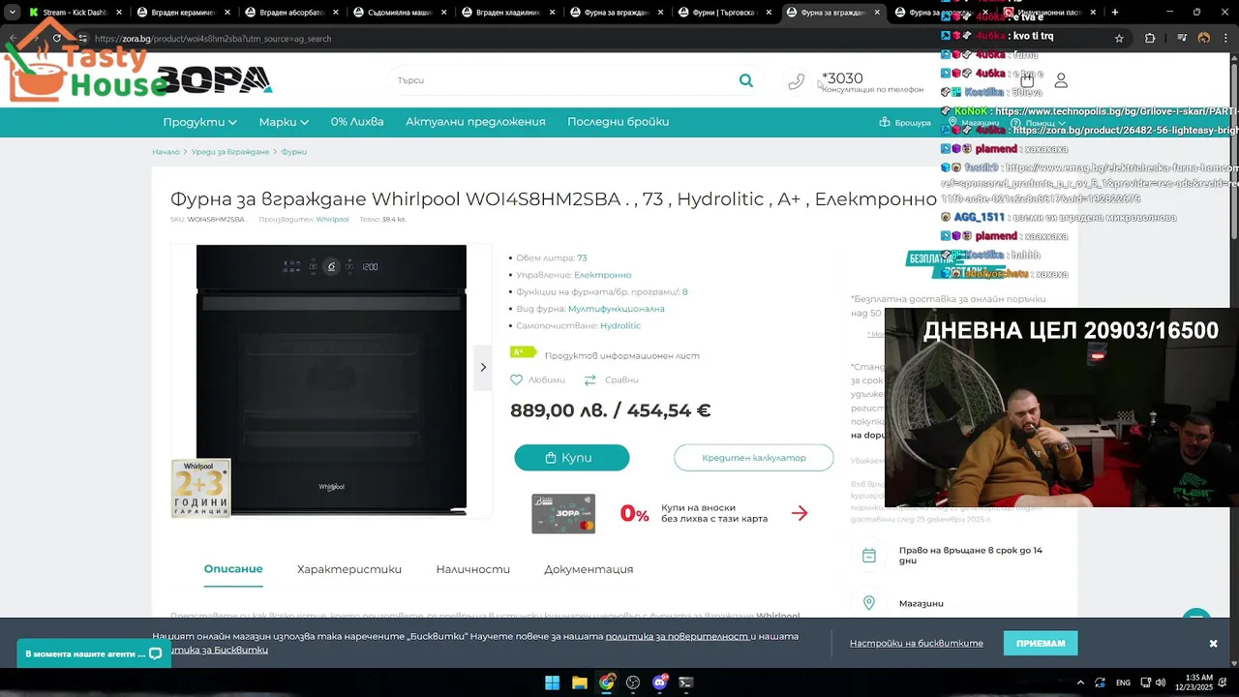Add to favorites heart icon
Image resolution: width=1239 pixels, height=697 pixels.
point(516,380)
